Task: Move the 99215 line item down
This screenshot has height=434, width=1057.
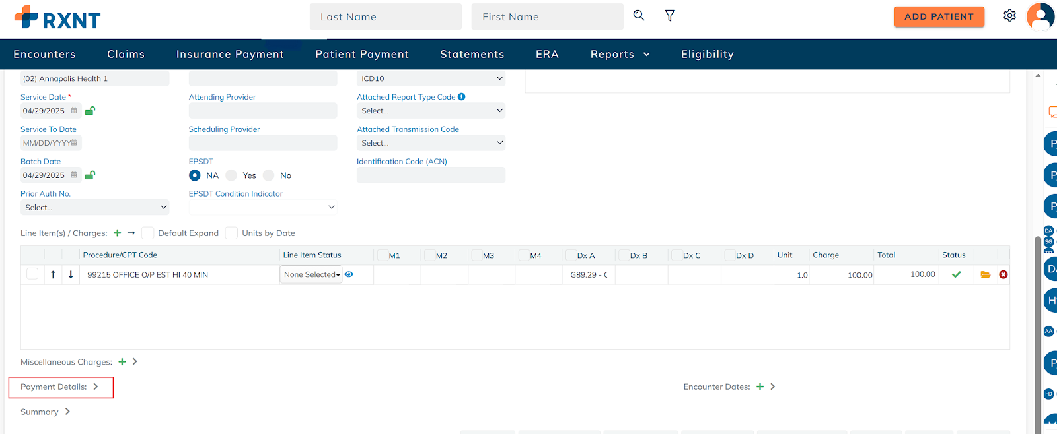Action: (71, 274)
